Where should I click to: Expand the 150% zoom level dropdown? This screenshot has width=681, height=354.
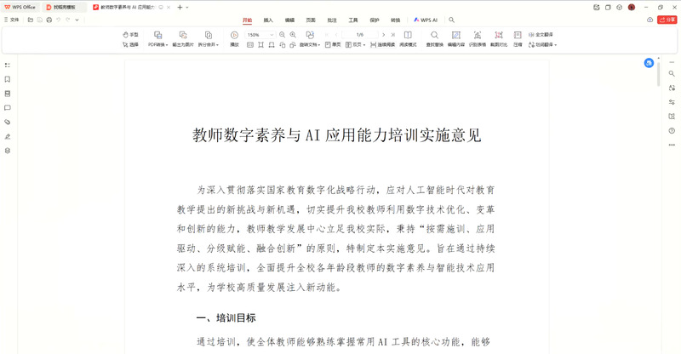[x=272, y=35]
